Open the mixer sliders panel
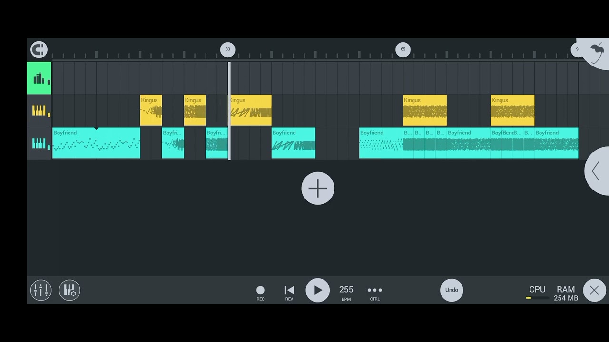The width and height of the screenshot is (609, 342). (41, 290)
